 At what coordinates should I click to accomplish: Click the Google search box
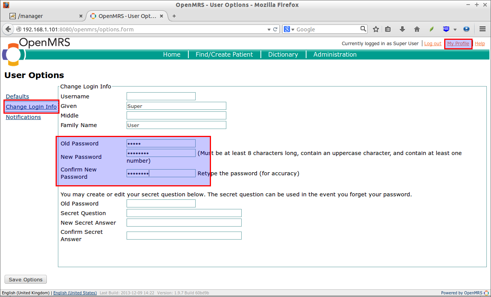[x=327, y=29]
